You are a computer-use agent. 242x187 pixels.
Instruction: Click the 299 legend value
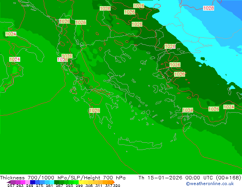[79, 185]
